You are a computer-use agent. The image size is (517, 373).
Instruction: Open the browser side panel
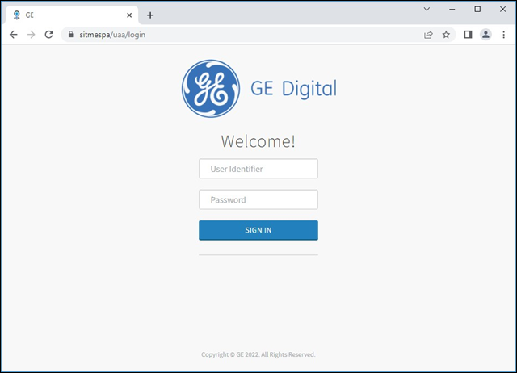468,35
